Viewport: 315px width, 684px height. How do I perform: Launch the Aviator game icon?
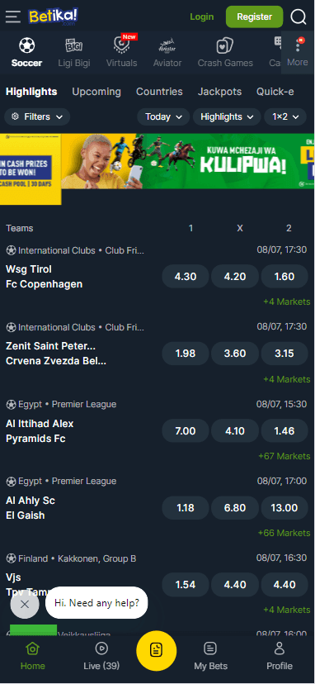click(167, 45)
